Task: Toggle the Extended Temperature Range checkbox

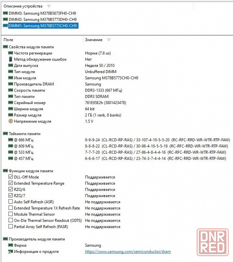Action: click(x=11, y=183)
